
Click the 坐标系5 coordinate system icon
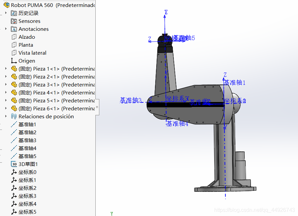pyautogui.click(x=14, y=212)
